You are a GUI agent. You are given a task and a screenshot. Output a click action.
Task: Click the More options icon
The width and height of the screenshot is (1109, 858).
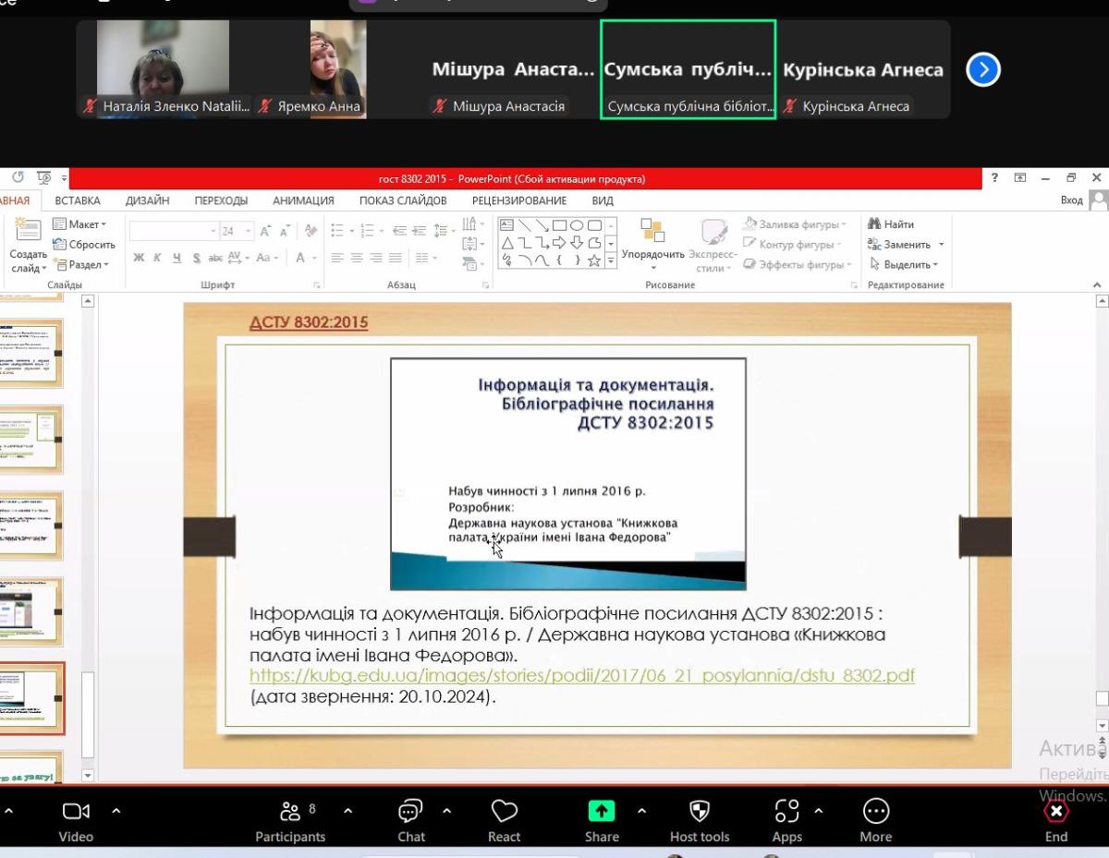(875, 812)
